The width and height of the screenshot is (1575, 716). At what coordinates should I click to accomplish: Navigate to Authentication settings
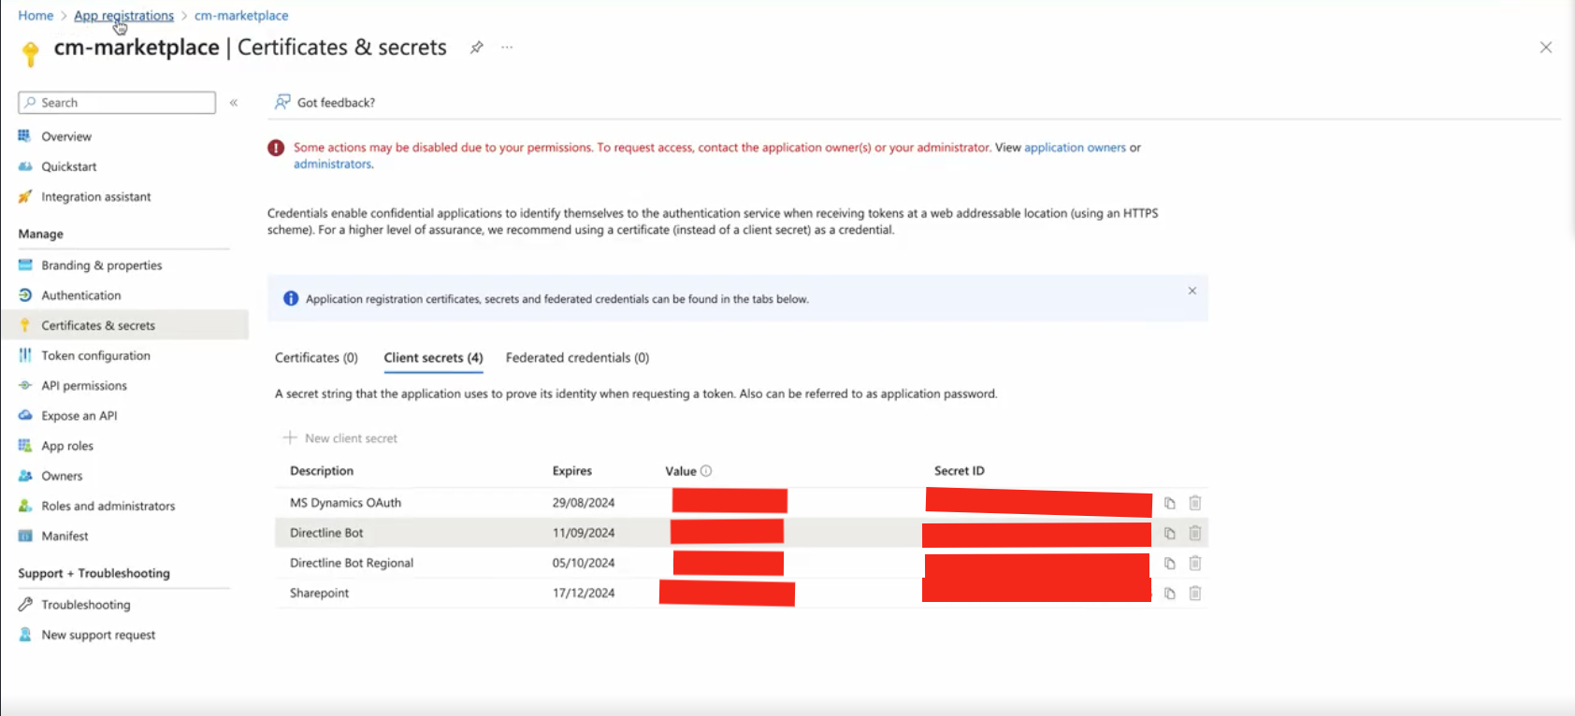pyautogui.click(x=81, y=295)
